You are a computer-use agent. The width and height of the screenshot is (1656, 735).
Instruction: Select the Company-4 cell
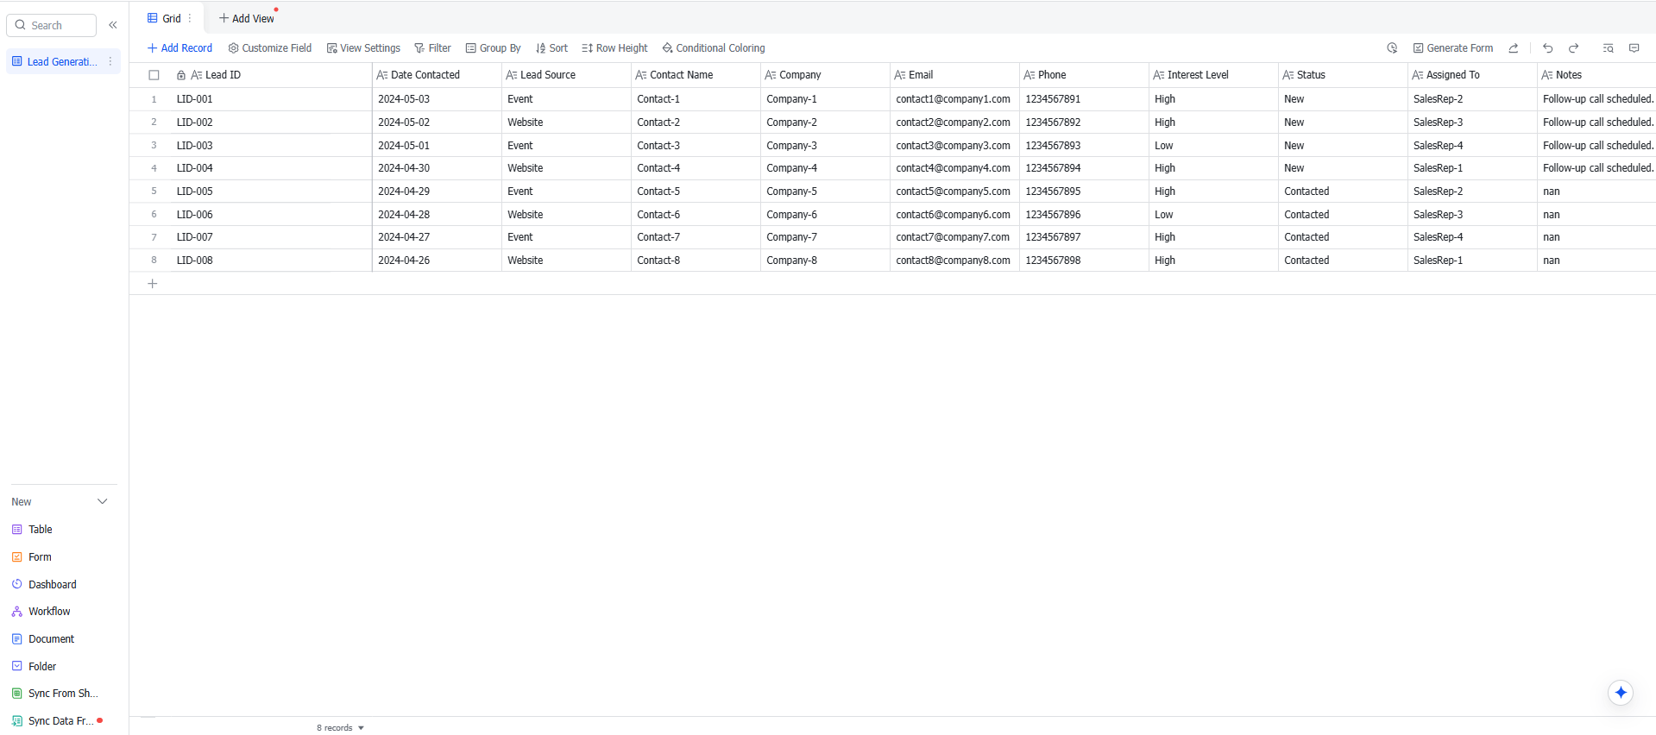(825, 168)
